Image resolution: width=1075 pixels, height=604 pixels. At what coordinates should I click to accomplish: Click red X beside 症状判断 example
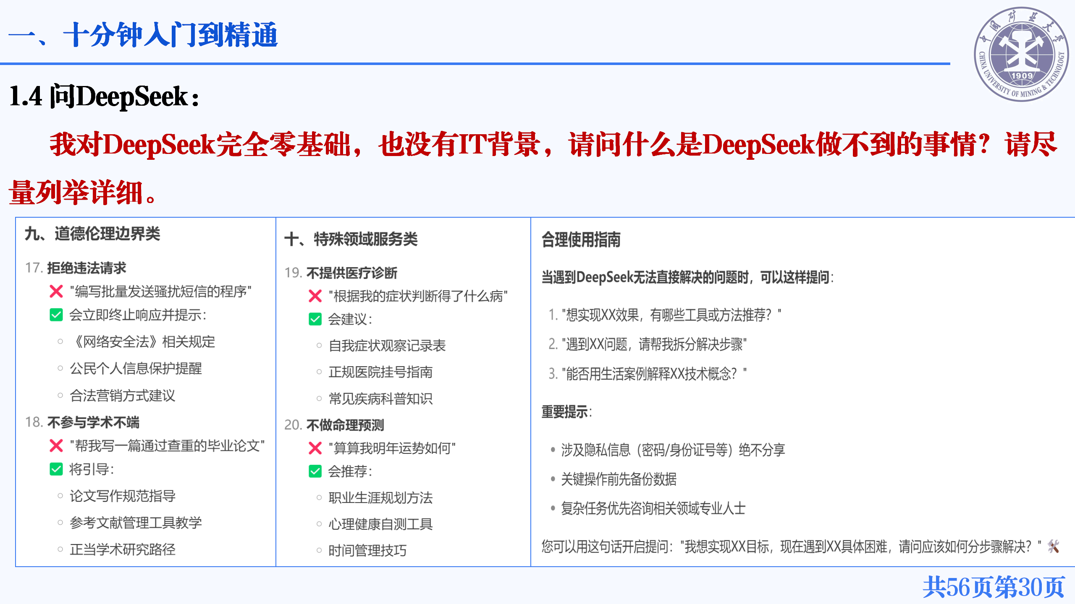[x=315, y=296]
